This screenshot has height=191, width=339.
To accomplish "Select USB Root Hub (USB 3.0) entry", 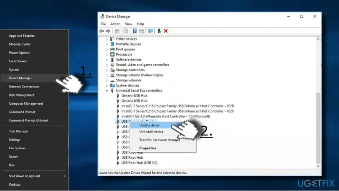I will point(140,163).
